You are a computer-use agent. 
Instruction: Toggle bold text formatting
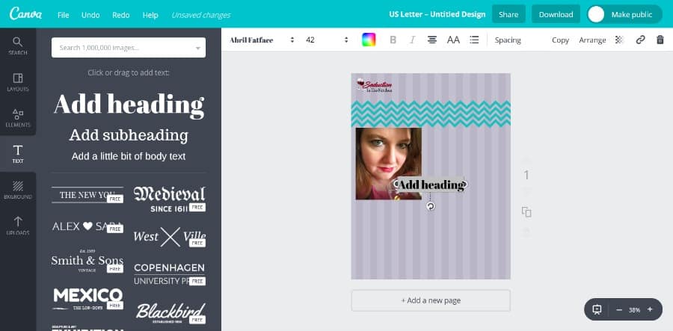393,40
